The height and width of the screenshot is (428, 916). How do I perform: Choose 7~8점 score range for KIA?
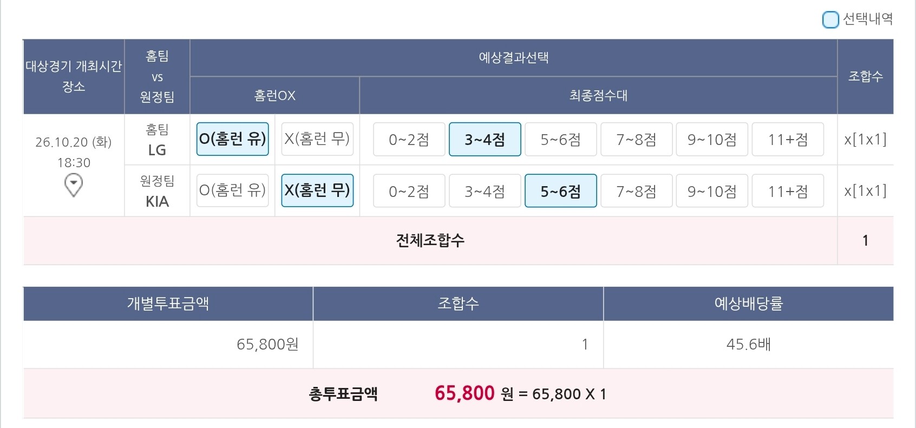(x=637, y=190)
